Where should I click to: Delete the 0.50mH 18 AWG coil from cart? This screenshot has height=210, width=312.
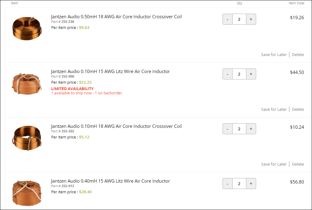[298, 54]
